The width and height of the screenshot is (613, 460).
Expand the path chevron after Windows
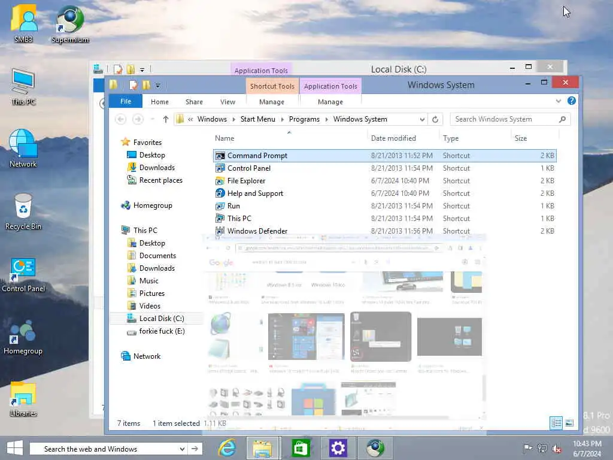234,119
